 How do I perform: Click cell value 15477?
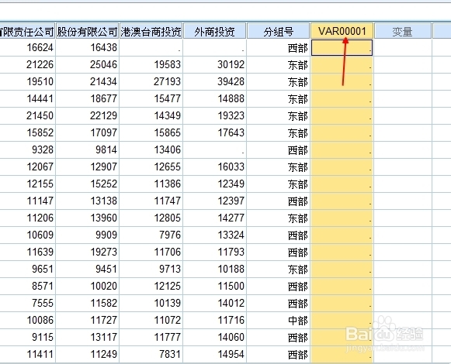(x=168, y=98)
